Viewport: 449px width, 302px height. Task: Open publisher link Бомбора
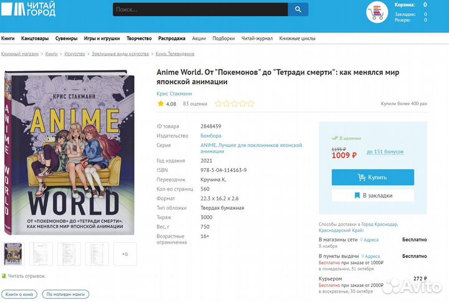pyautogui.click(x=211, y=136)
